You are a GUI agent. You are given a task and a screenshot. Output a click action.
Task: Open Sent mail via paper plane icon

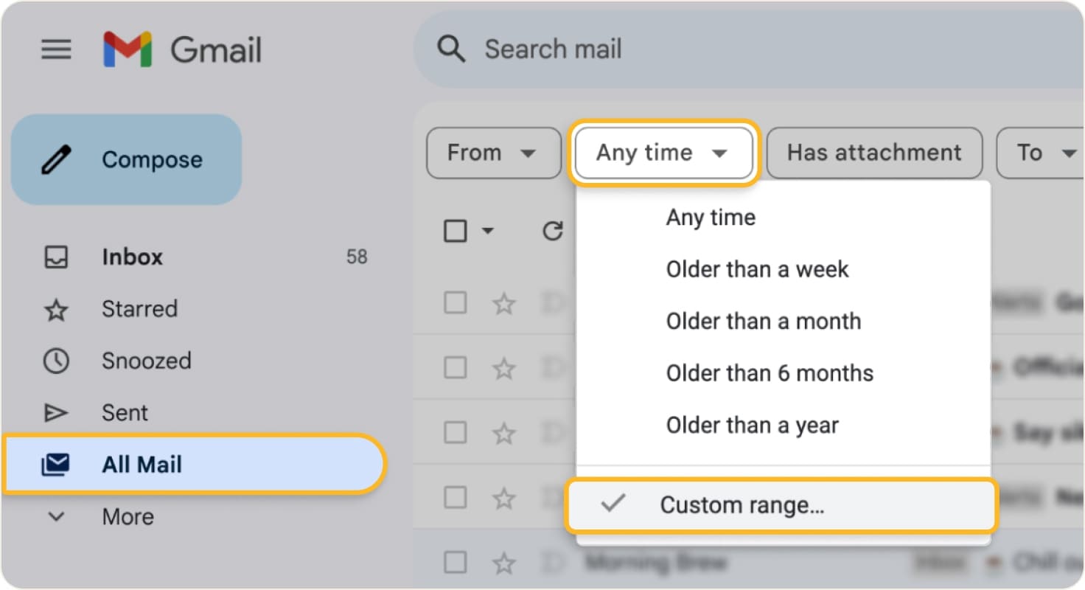click(x=55, y=412)
